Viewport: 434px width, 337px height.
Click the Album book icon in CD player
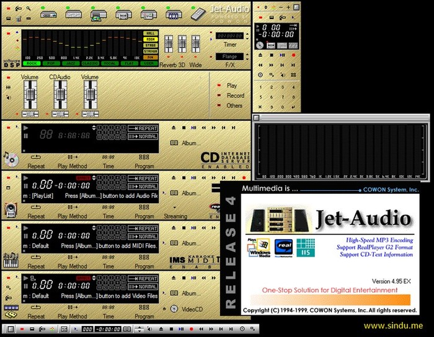[x=174, y=142]
